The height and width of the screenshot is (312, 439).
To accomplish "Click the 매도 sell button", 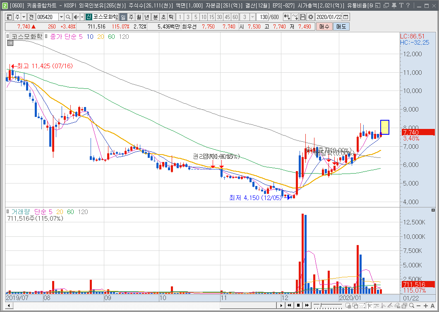I will click(x=341, y=26).
